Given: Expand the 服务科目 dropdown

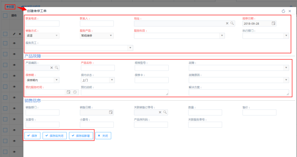Looking at the screenshot, I should point(222,36).
